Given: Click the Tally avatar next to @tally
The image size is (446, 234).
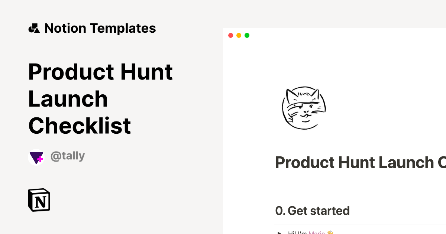Looking at the screenshot, I should [x=36, y=157].
